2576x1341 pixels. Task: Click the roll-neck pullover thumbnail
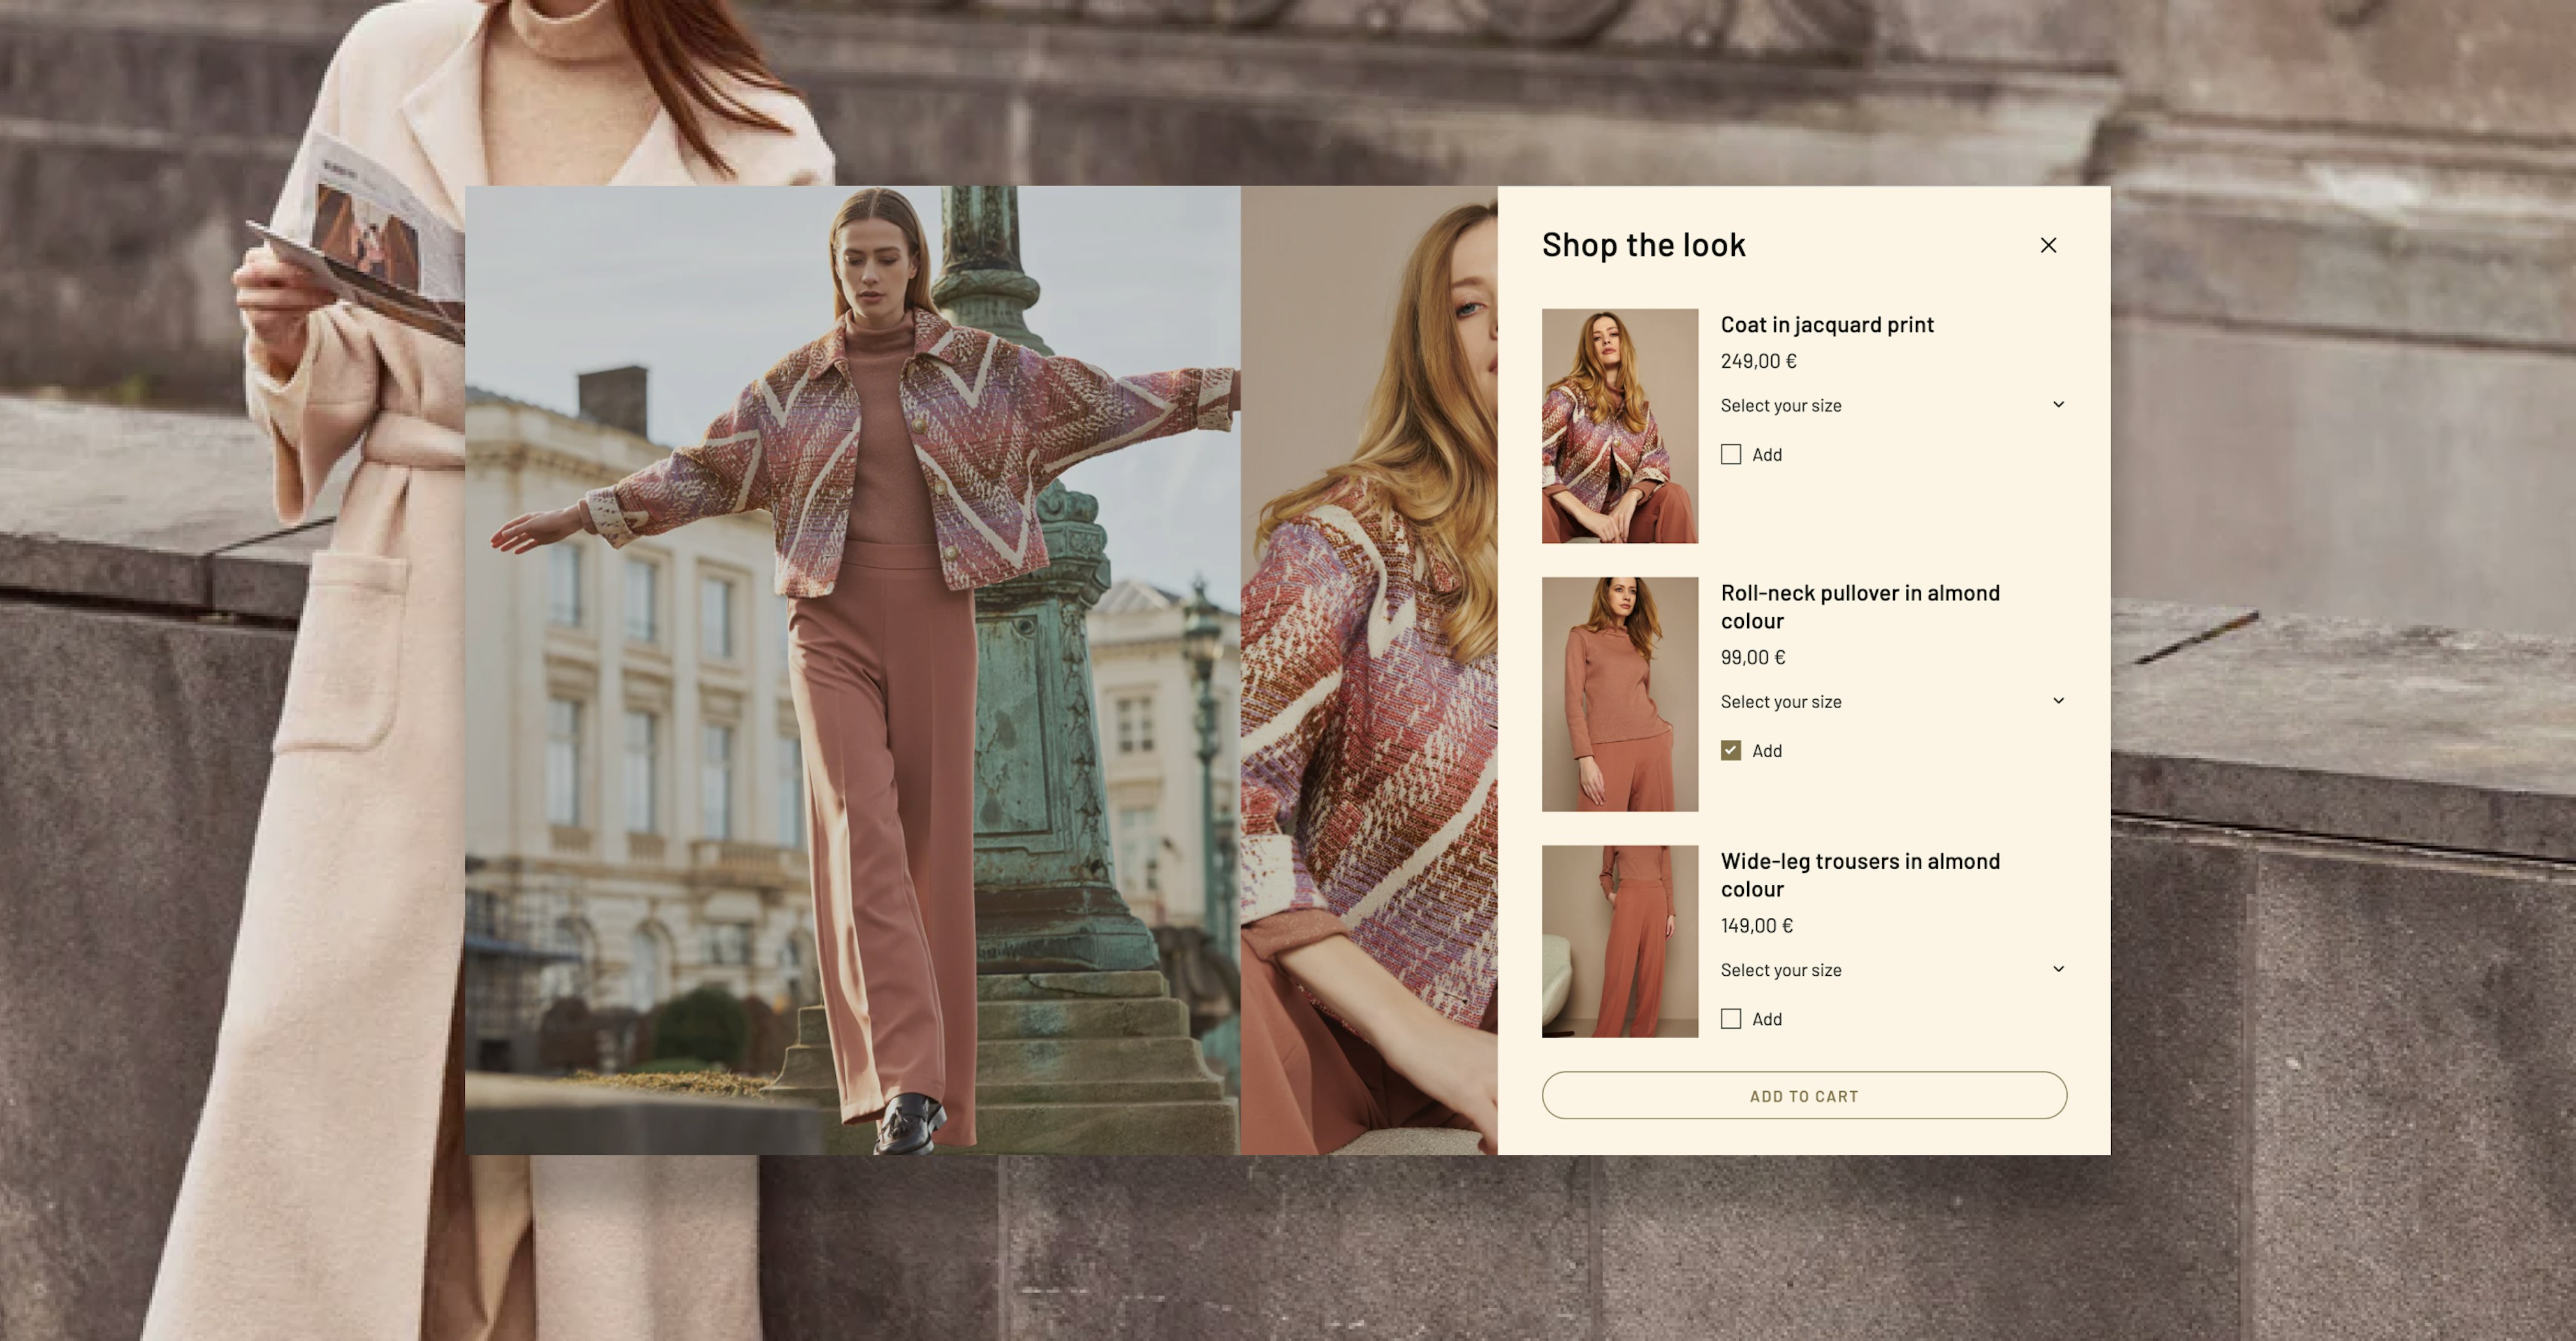coord(1619,693)
